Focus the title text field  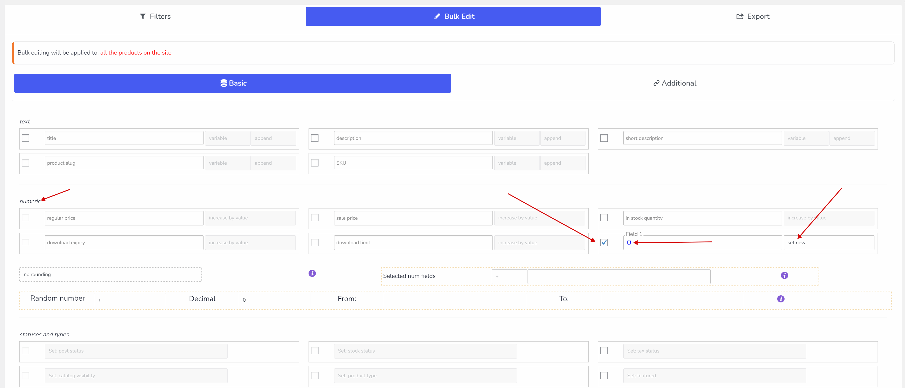[x=124, y=138]
